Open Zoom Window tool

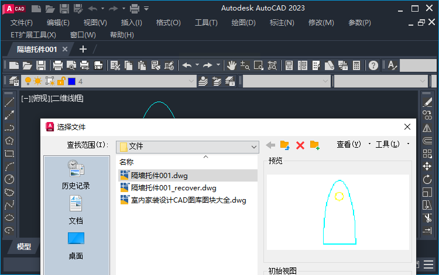pos(258,65)
